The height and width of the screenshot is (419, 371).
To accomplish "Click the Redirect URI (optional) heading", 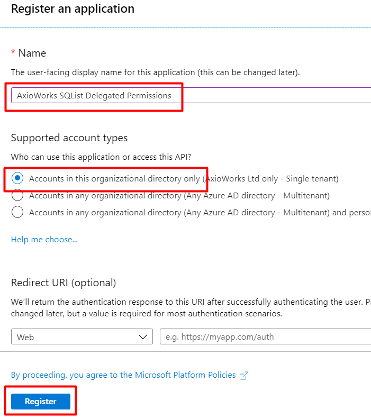I will point(64,283).
